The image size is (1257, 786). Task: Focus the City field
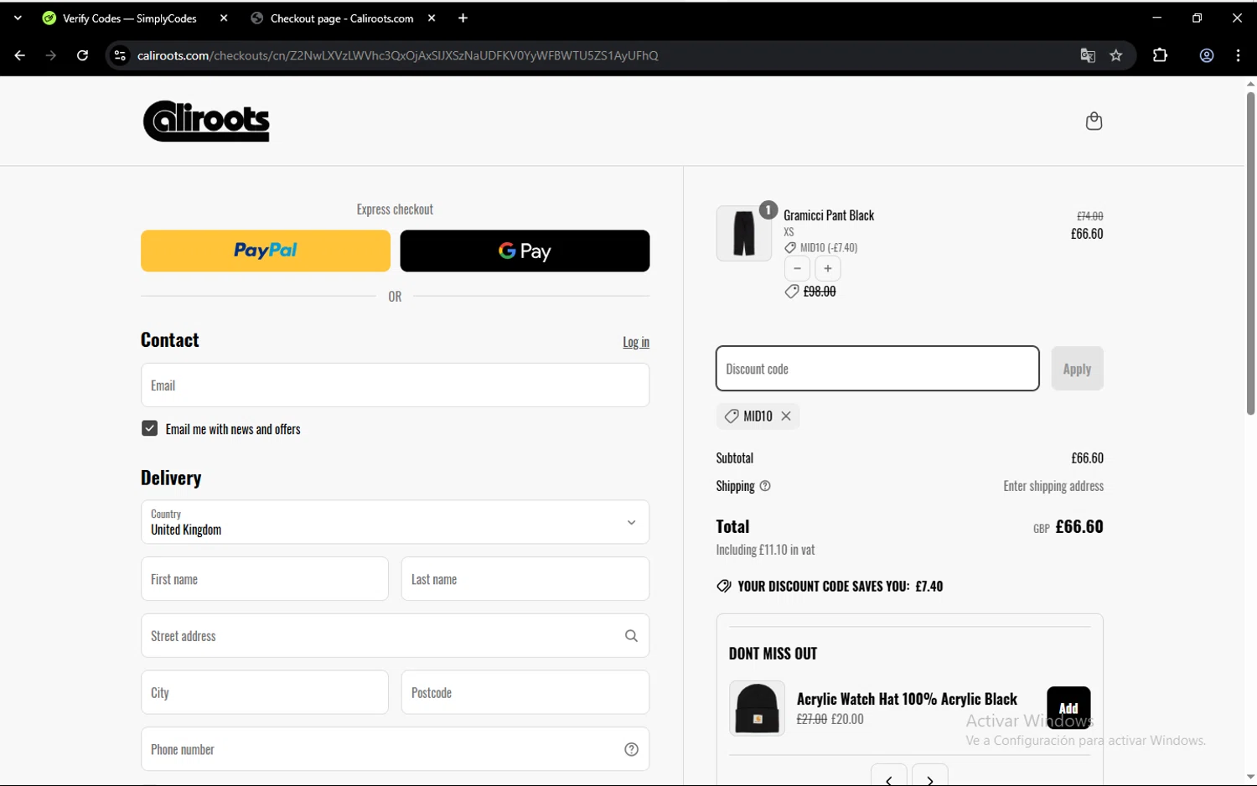coord(265,693)
